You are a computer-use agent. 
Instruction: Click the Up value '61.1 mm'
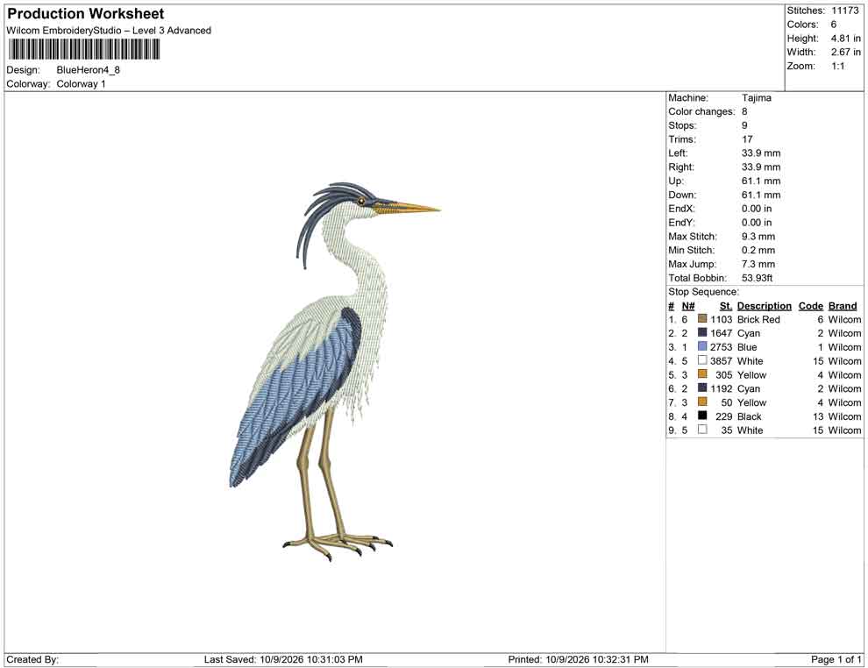(761, 181)
